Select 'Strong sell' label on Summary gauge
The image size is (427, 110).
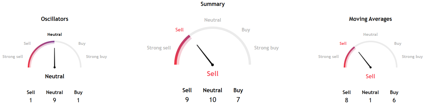(159, 48)
